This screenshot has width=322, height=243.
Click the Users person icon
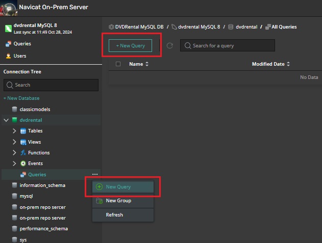point(8,56)
